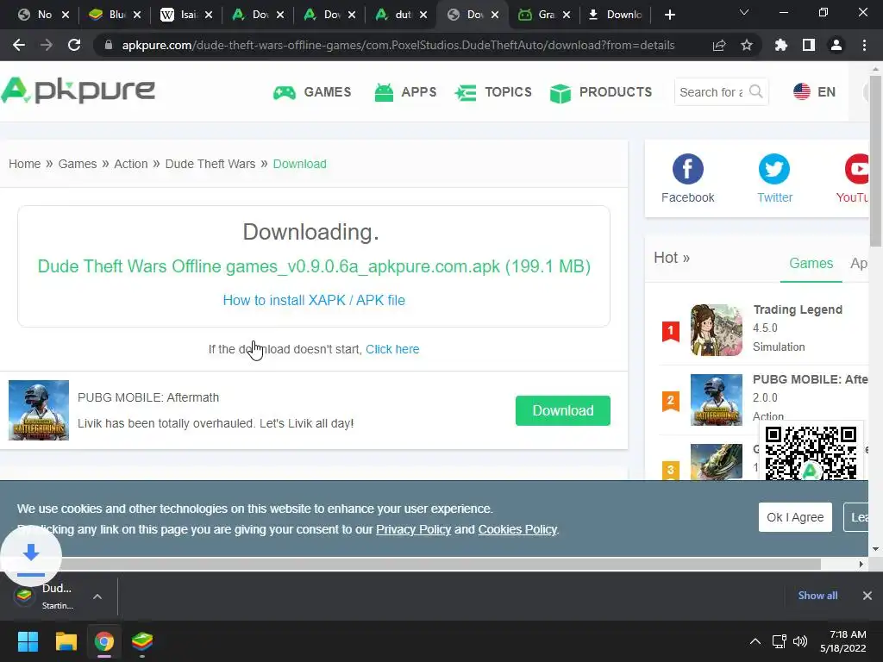Image resolution: width=883 pixels, height=662 pixels.
Task: Open Chrome's three-dot menu
Action: (864, 45)
